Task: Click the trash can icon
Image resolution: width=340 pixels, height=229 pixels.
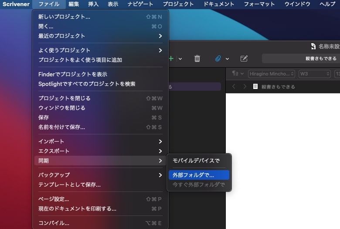Action: point(197,58)
